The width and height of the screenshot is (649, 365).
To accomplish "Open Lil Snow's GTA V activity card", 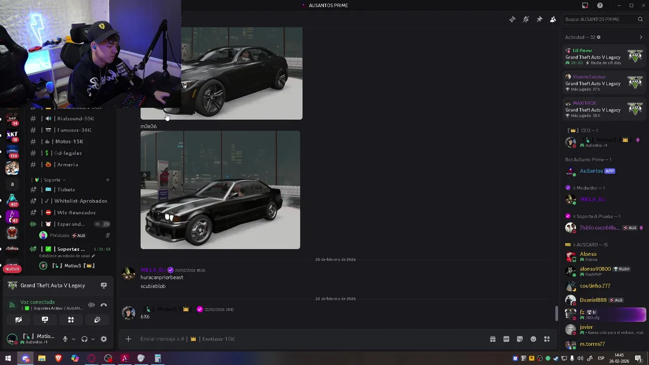I will click(x=604, y=57).
